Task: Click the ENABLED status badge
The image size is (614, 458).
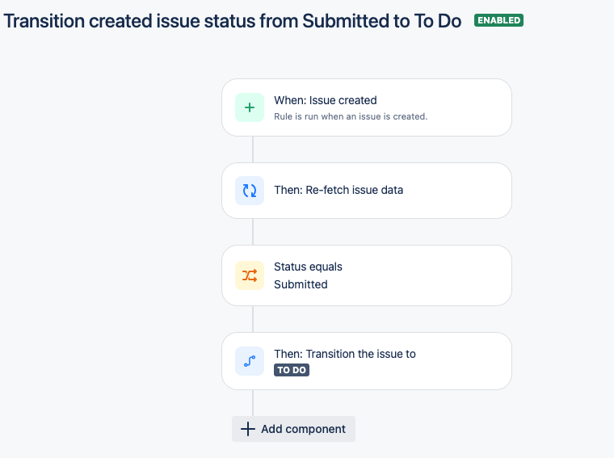Action: pyautogui.click(x=498, y=20)
